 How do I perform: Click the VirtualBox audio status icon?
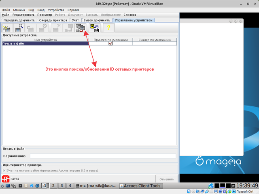click(198, 192)
